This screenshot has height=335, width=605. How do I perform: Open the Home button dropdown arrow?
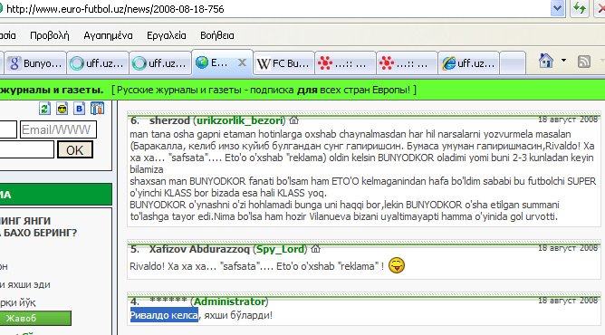(563, 61)
